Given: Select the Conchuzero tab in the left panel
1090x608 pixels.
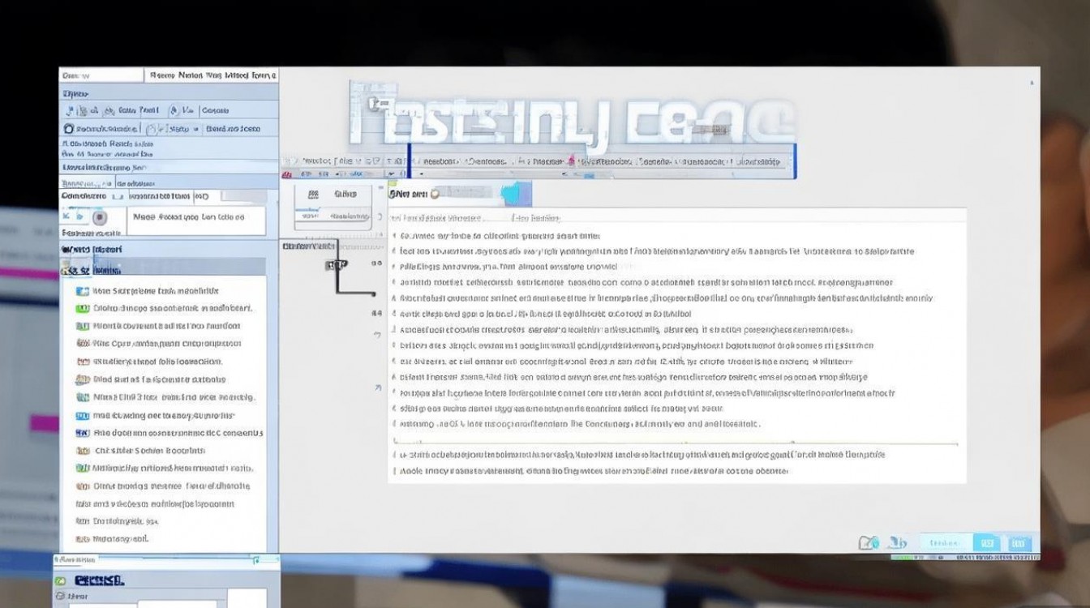Looking at the screenshot, I should point(84,196).
